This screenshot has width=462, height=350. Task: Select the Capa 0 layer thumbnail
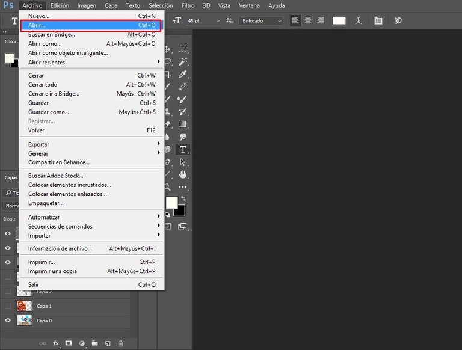(25, 321)
